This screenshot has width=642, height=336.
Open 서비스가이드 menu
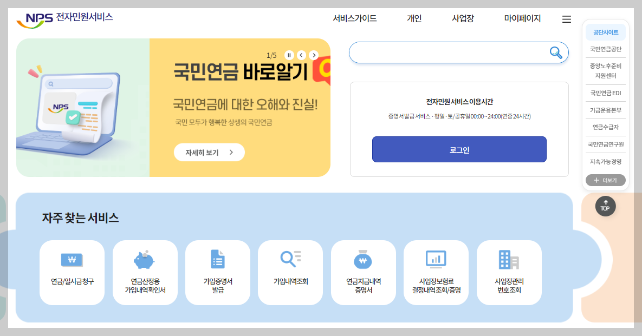[x=354, y=18]
